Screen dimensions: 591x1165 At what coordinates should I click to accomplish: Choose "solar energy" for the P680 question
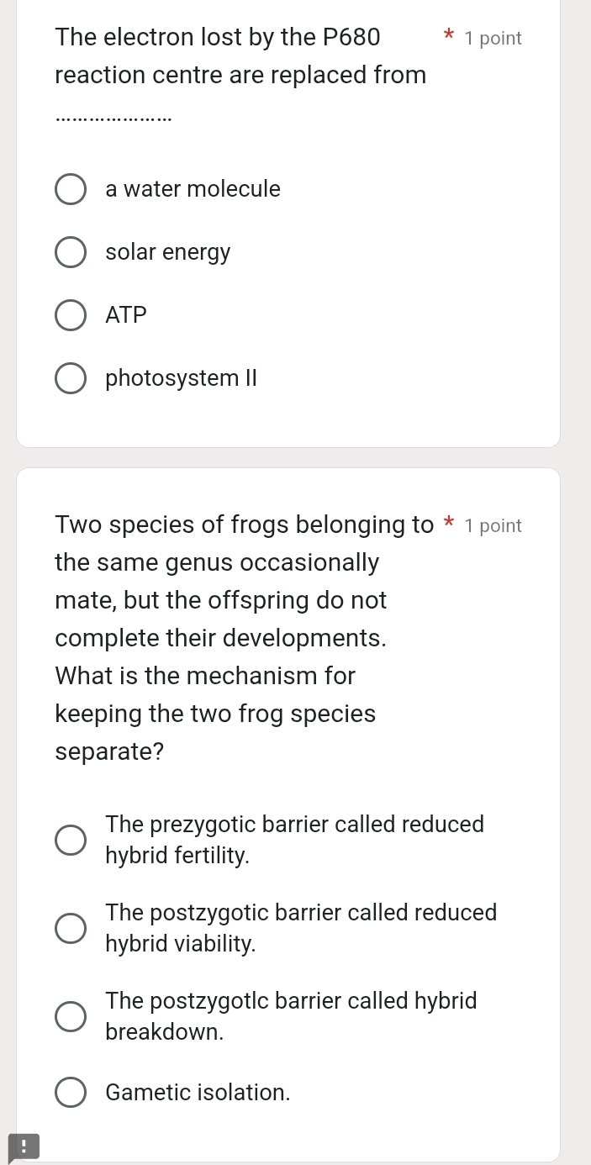[x=71, y=252]
